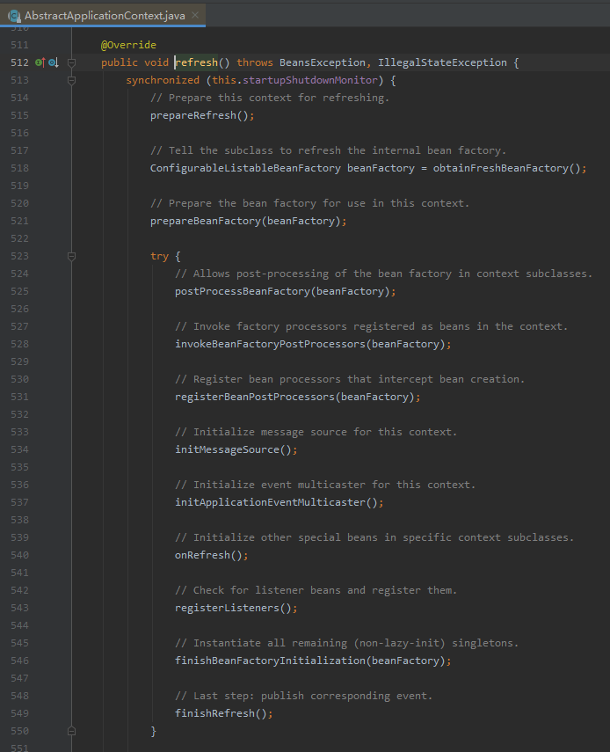The height and width of the screenshot is (752, 610).
Task: Click line number 549 in the gutter
Action: coord(19,713)
